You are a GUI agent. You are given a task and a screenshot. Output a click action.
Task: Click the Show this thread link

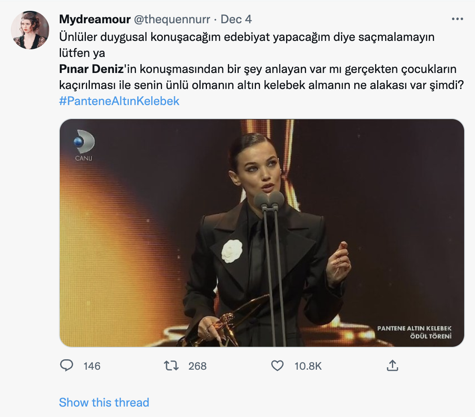tap(104, 402)
